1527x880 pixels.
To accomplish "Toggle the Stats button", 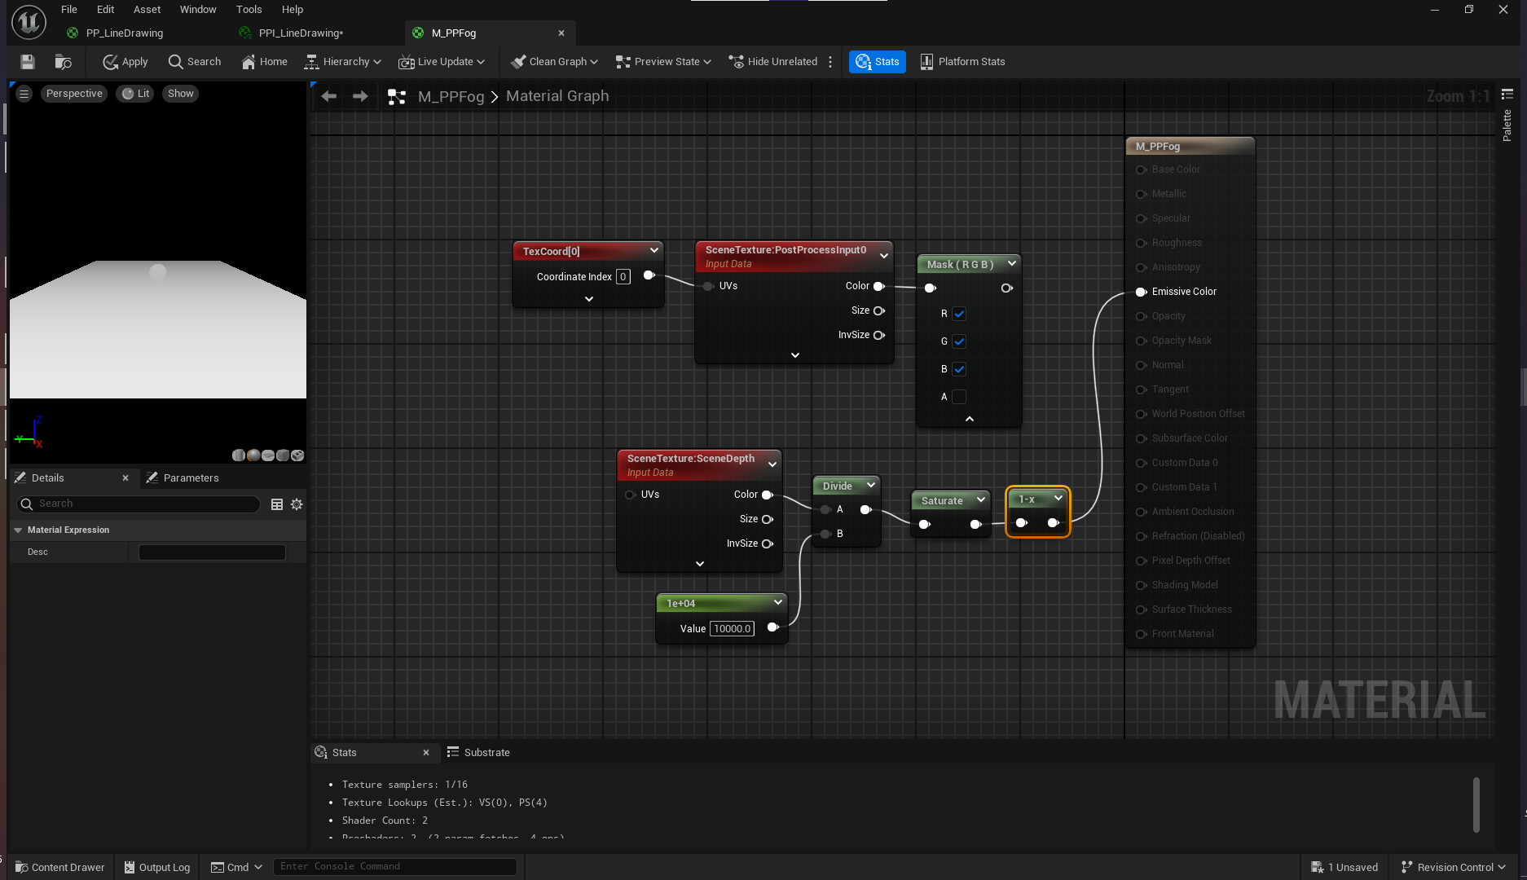I will coord(878,62).
